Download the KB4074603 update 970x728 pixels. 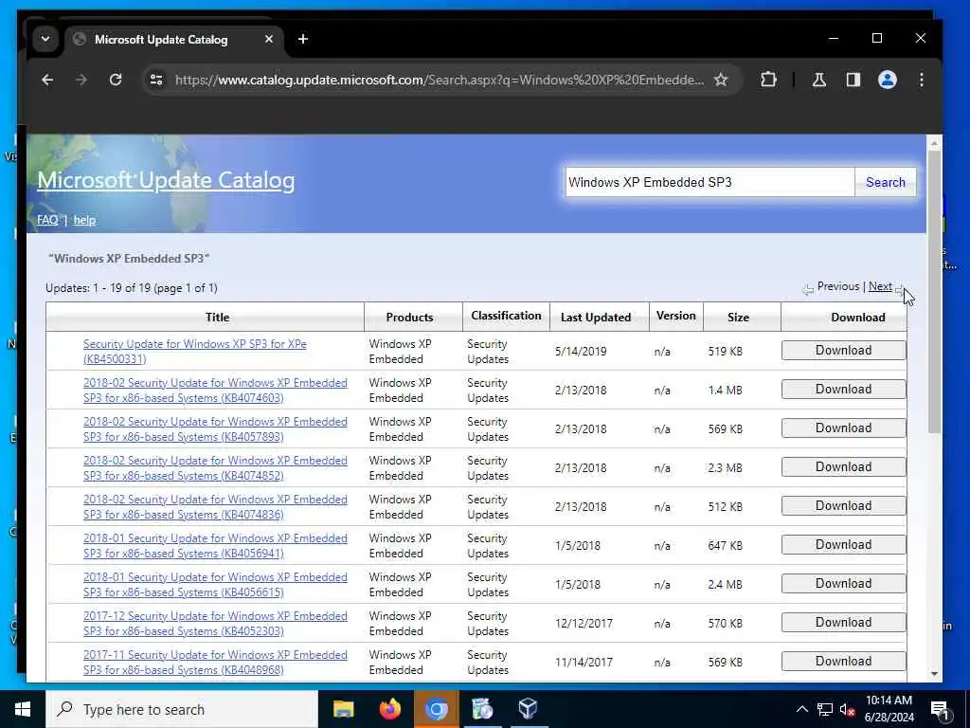843,390
